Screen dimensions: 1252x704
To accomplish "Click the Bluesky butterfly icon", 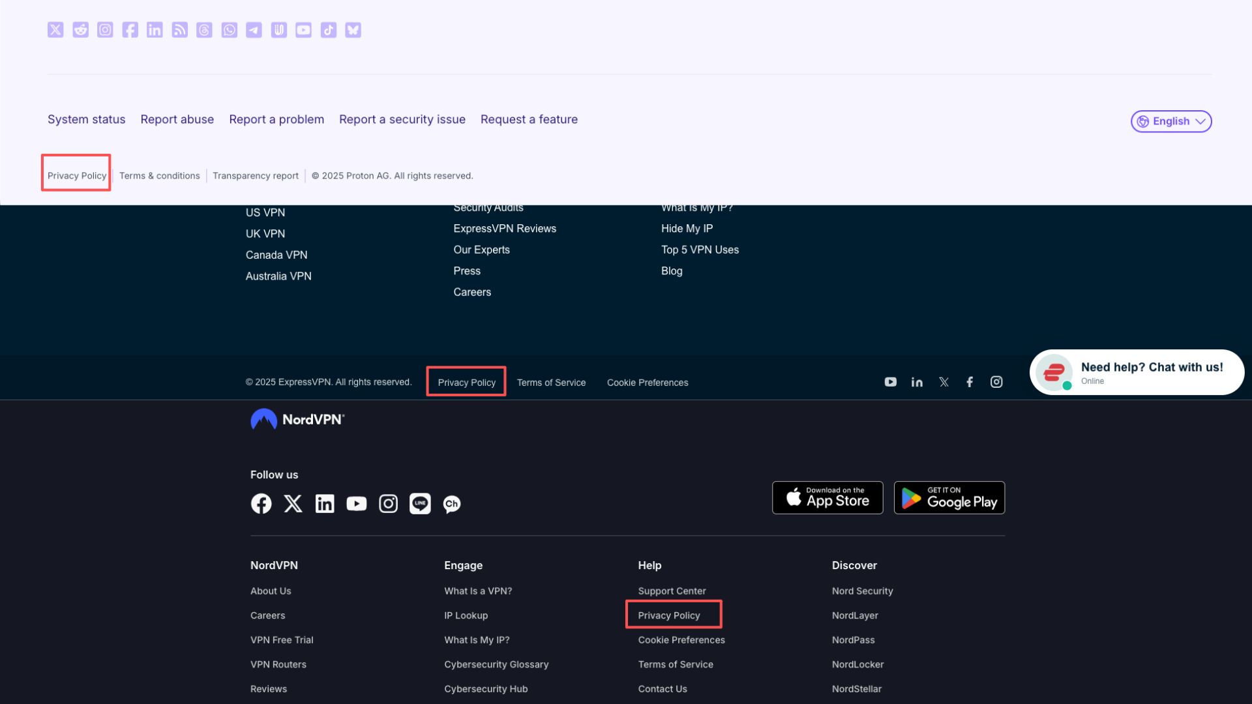I will coord(353,30).
